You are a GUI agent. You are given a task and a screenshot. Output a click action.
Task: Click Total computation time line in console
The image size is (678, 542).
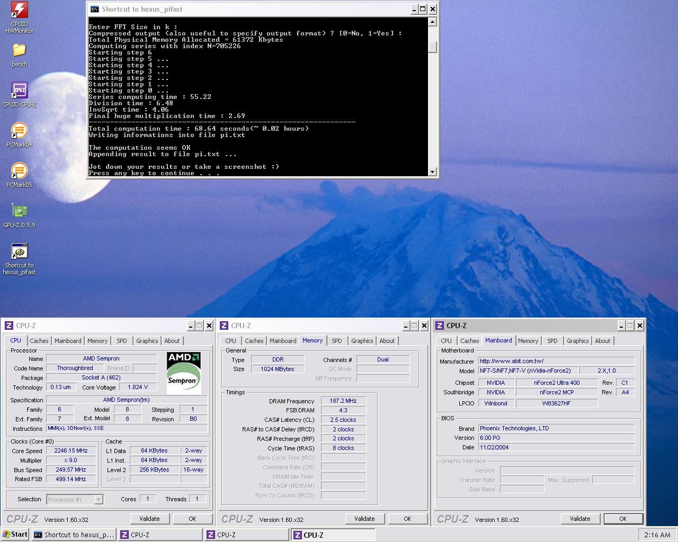[x=199, y=129]
